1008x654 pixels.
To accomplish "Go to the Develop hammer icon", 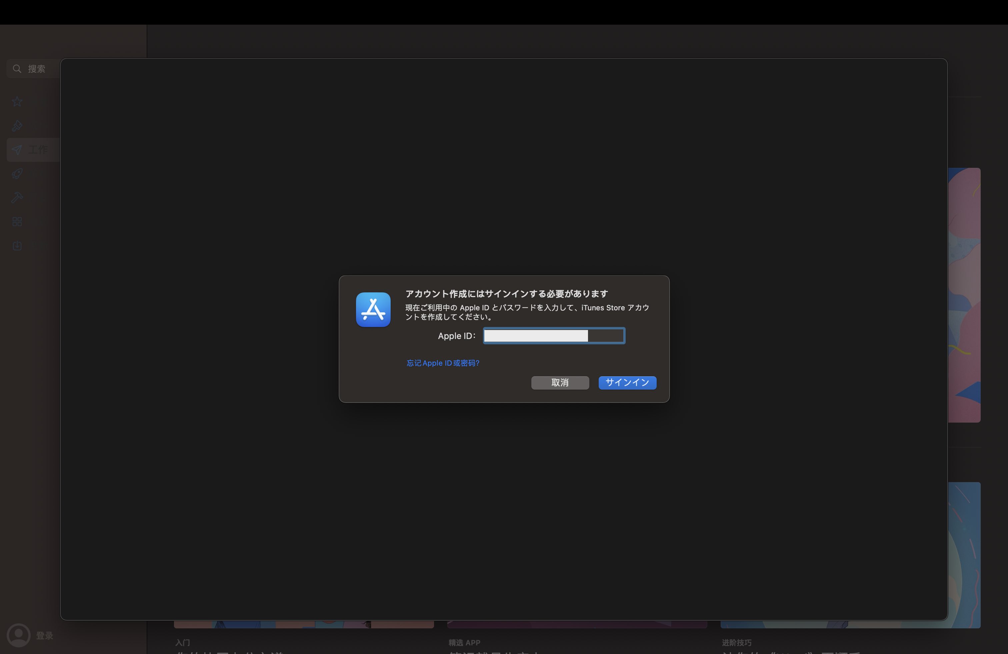I will point(17,197).
